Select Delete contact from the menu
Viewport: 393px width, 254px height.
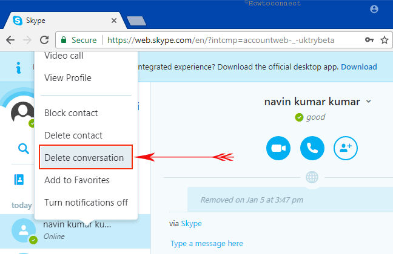click(73, 135)
